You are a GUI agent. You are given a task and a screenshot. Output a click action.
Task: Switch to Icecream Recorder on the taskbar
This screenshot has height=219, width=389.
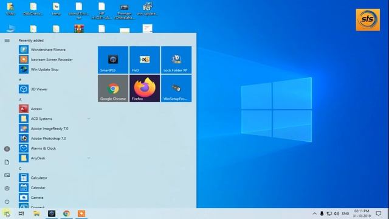click(81, 214)
